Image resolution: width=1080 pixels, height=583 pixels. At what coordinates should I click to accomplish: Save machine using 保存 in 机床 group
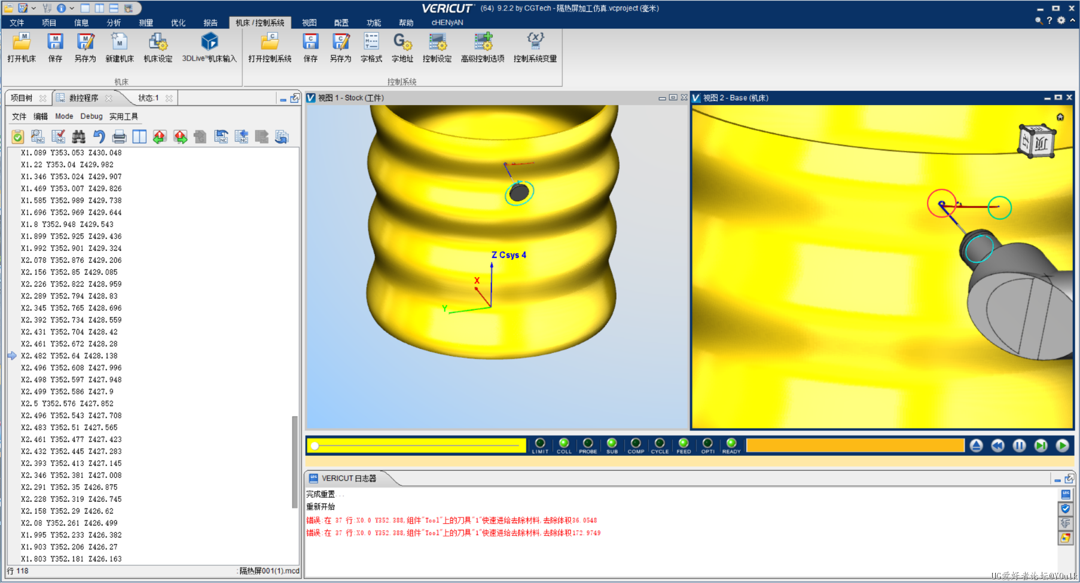(x=55, y=47)
